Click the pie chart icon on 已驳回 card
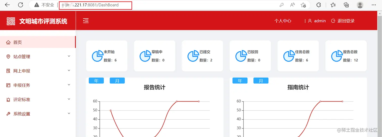Image resolution: width=382 pixels, height=137 pixels. (x=241, y=56)
